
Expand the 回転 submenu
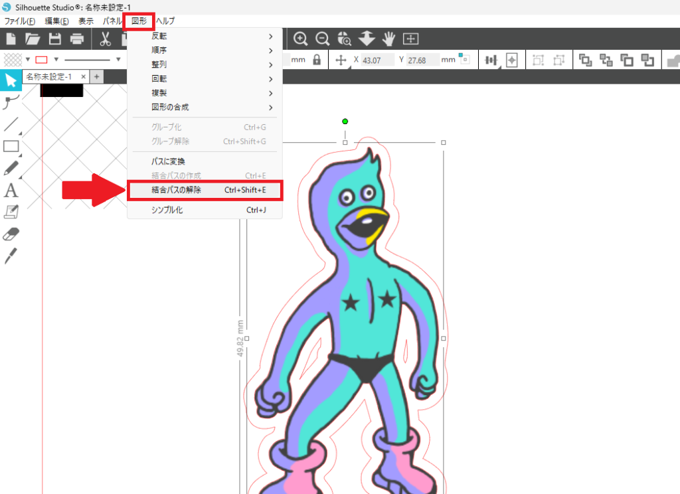205,79
